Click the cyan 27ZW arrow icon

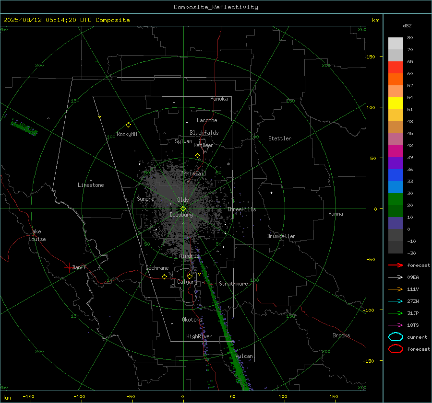(x=396, y=301)
